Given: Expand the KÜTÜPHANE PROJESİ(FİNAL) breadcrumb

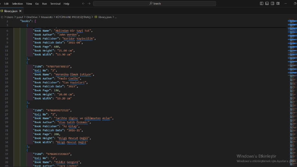Looking at the screenshot, I should [x=73, y=17].
